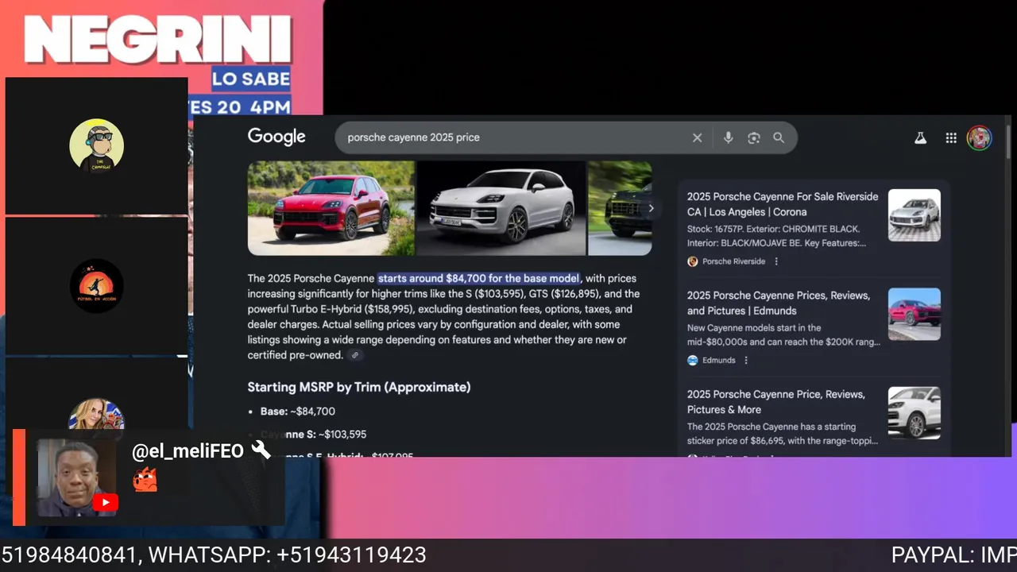Screen dimensions: 1017x572
Task: Show next Cayenne images with arrow
Action: 651,208
